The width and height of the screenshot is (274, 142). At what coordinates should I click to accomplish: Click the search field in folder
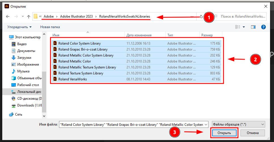click(x=243, y=16)
